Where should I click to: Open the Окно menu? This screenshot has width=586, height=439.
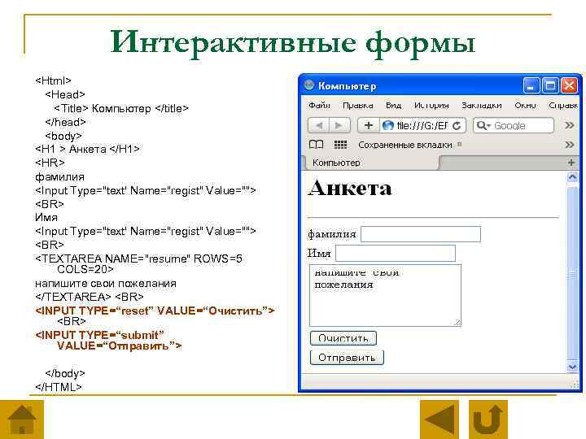pos(525,105)
